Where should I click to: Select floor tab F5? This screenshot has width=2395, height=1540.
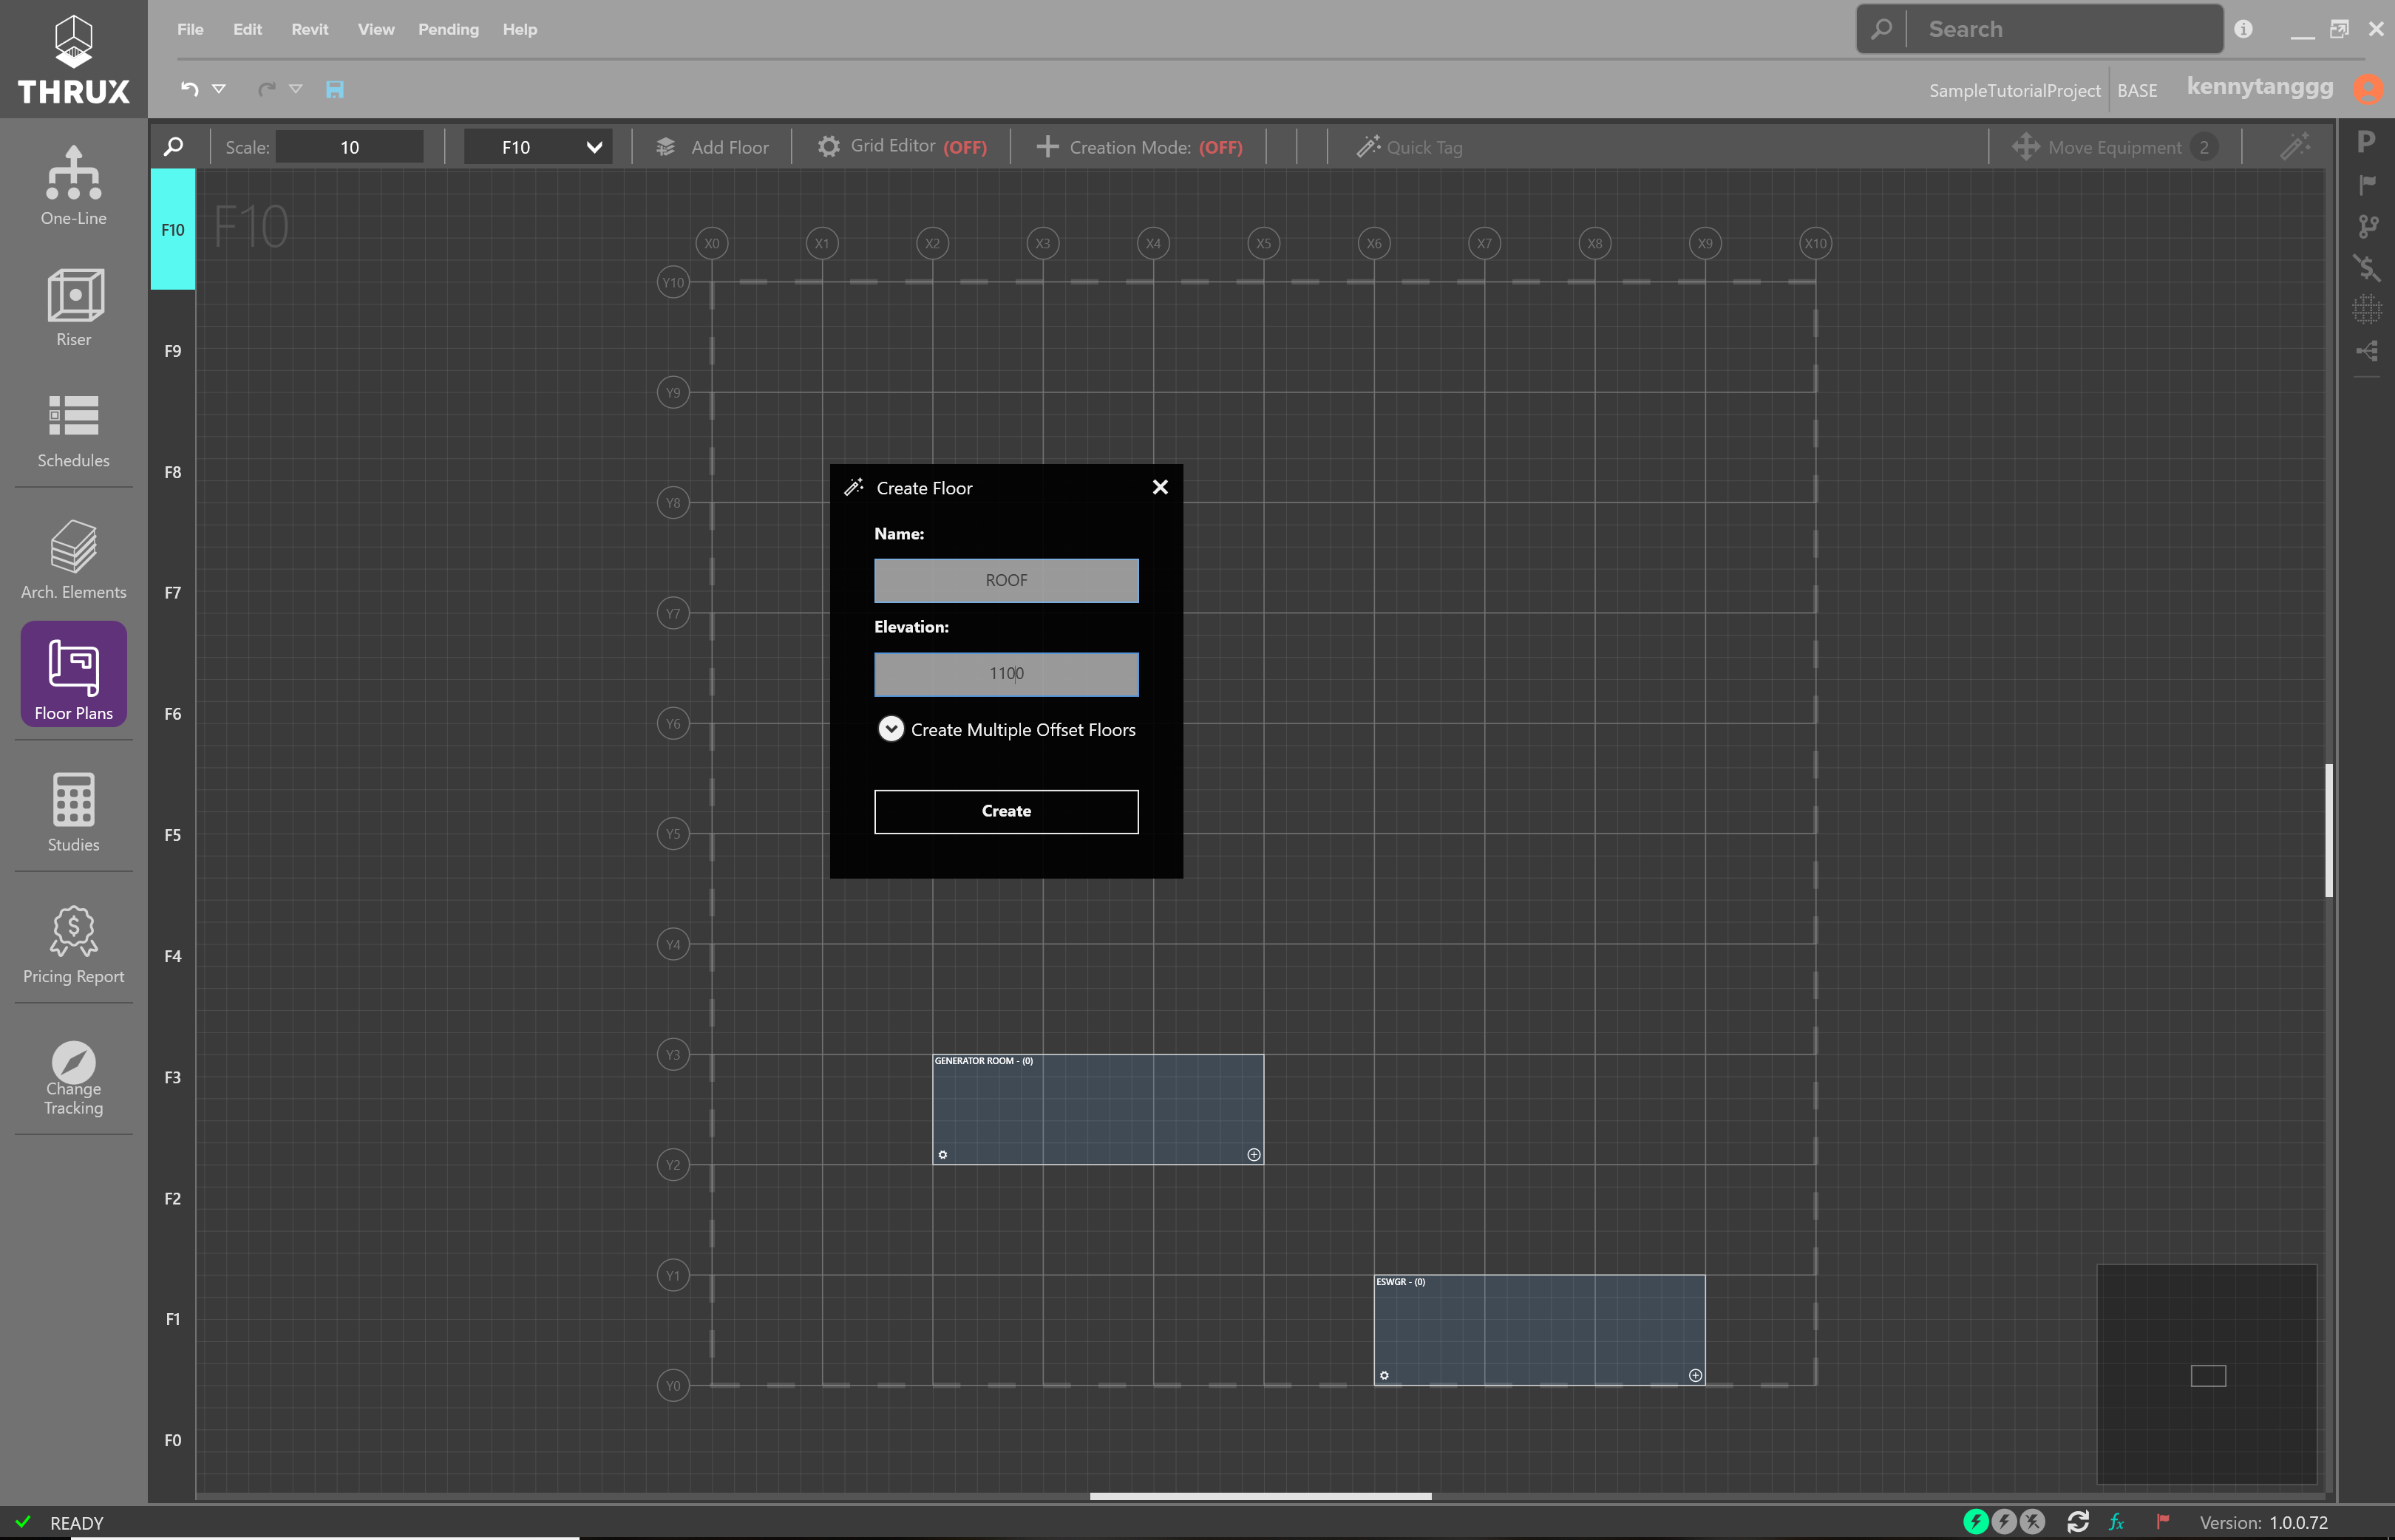point(173,835)
